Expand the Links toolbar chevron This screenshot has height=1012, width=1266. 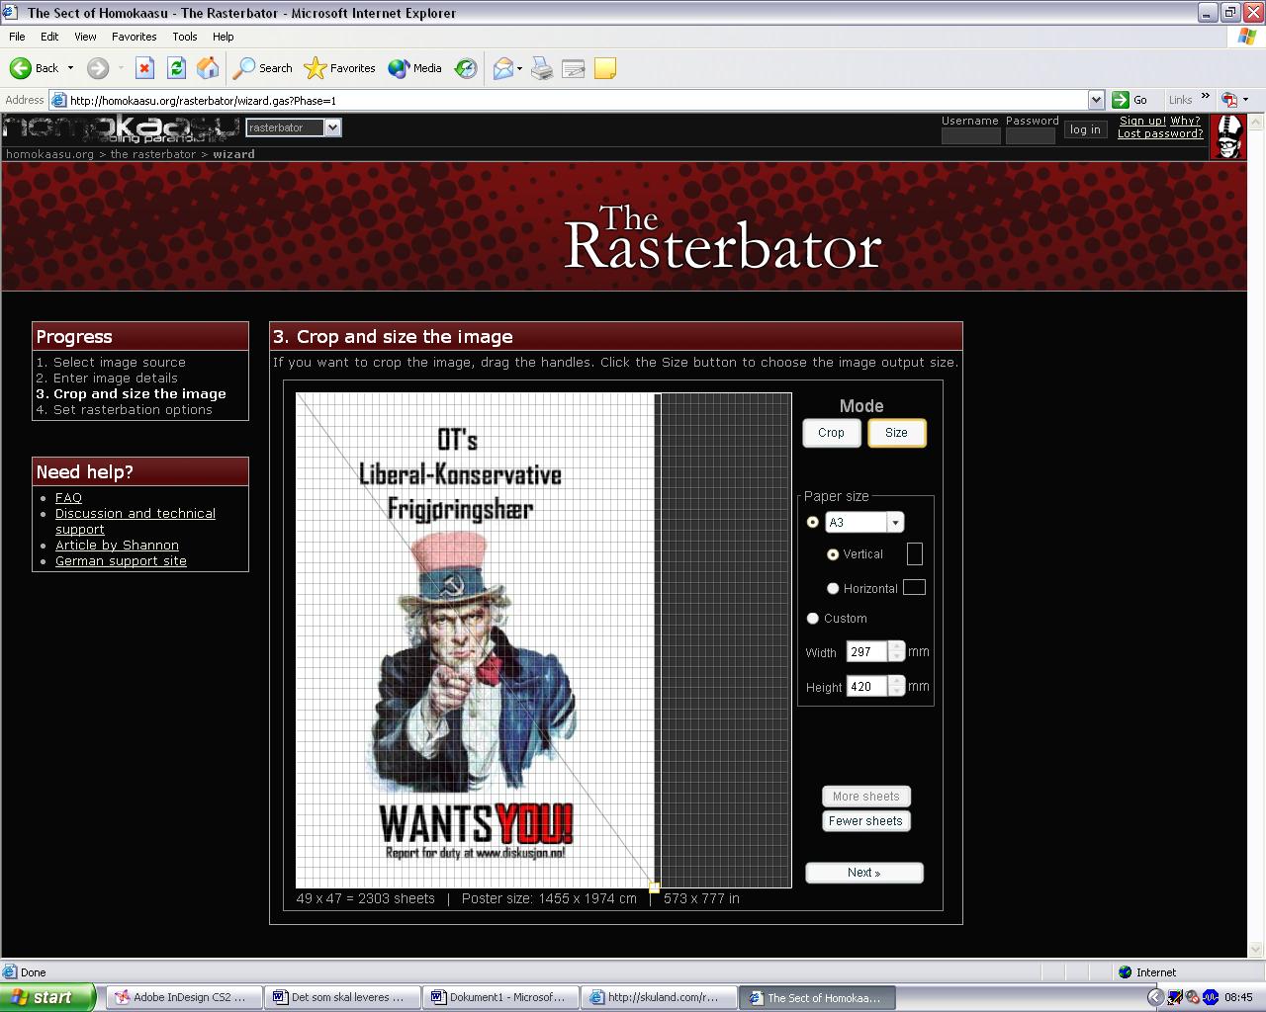pos(1206,97)
